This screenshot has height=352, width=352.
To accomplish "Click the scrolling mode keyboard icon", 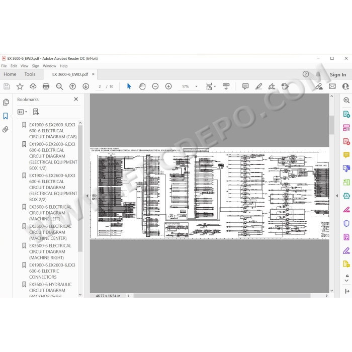I will [x=226, y=86].
